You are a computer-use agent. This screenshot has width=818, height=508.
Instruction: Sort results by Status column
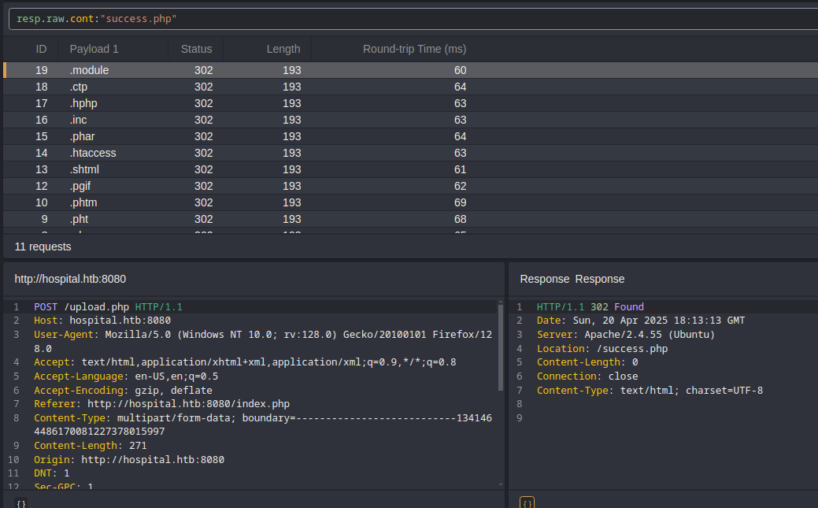(x=196, y=49)
